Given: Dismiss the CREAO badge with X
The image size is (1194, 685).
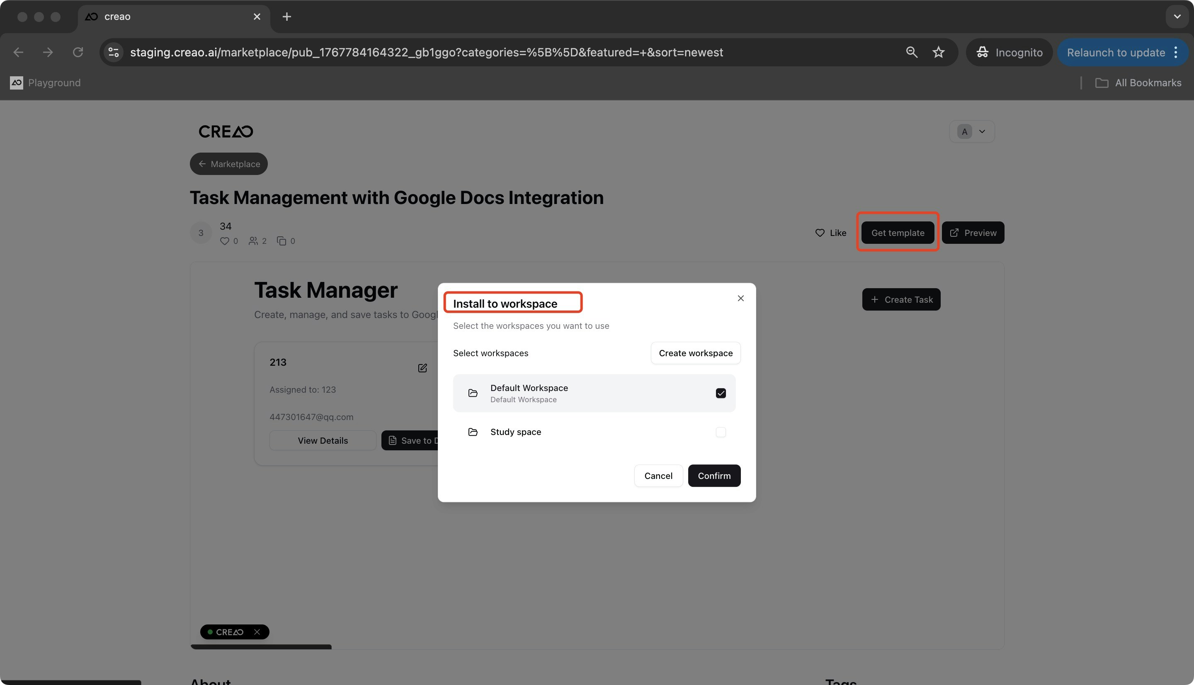Looking at the screenshot, I should [x=257, y=632].
